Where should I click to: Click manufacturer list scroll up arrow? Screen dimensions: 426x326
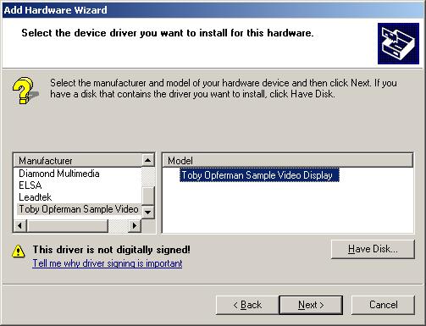(x=148, y=161)
